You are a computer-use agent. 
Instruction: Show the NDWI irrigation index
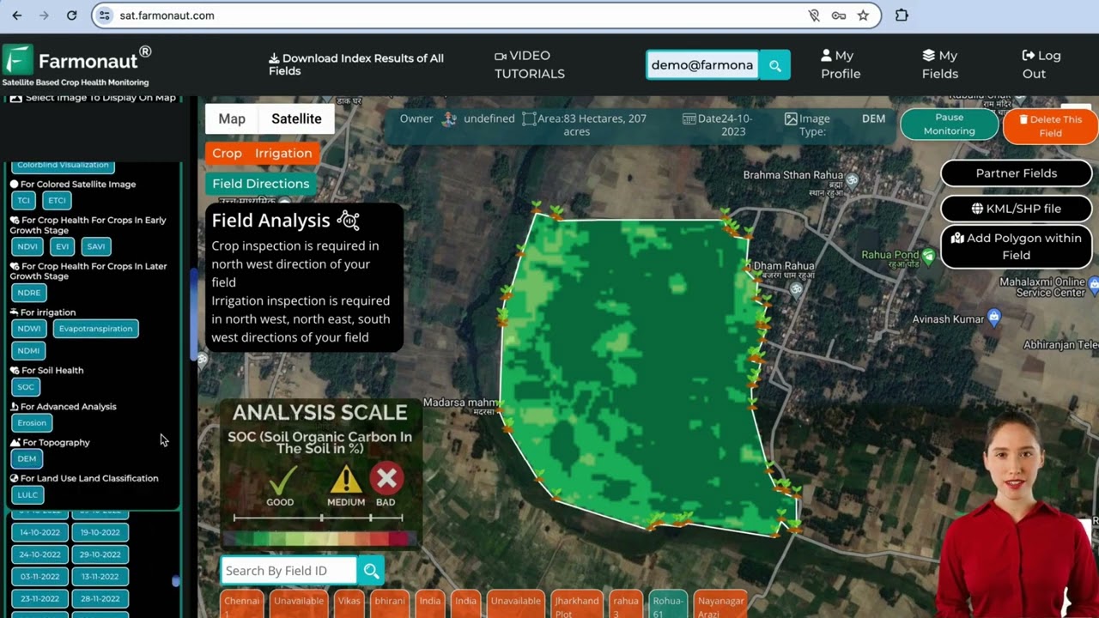click(x=28, y=329)
